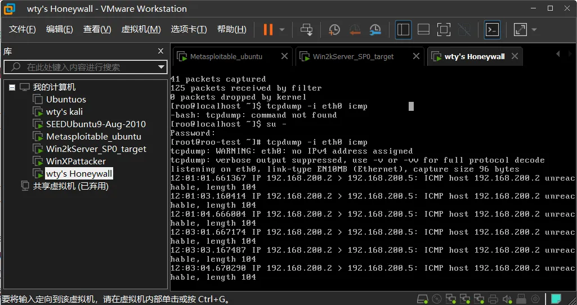Screen dimensions: 577x305
Task: Open the 选项卡(T) menu
Action: coord(189,29)
